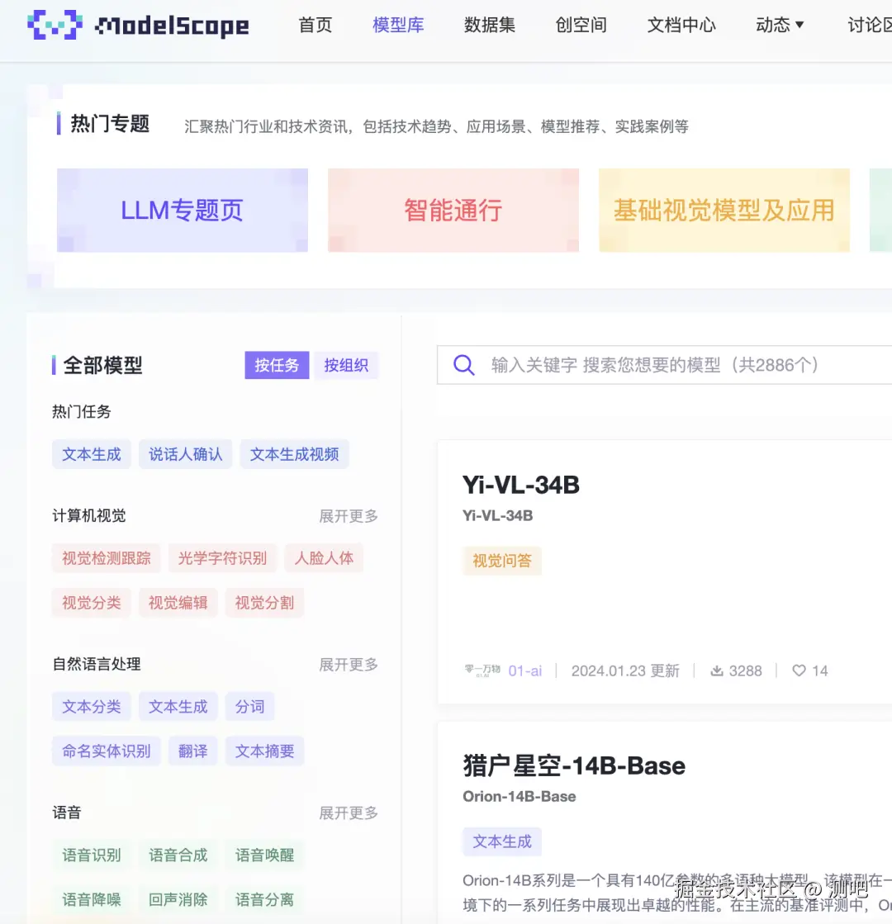
Task: Select the 回声消除 tag
Action: pos(178,900)
